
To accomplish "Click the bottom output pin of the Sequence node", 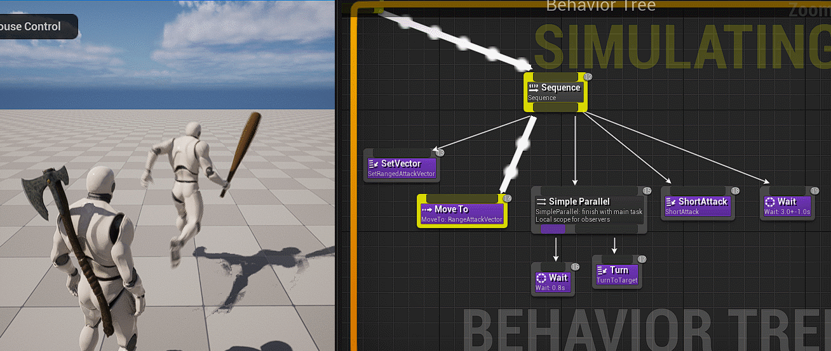I will click(x=555, y=108).
